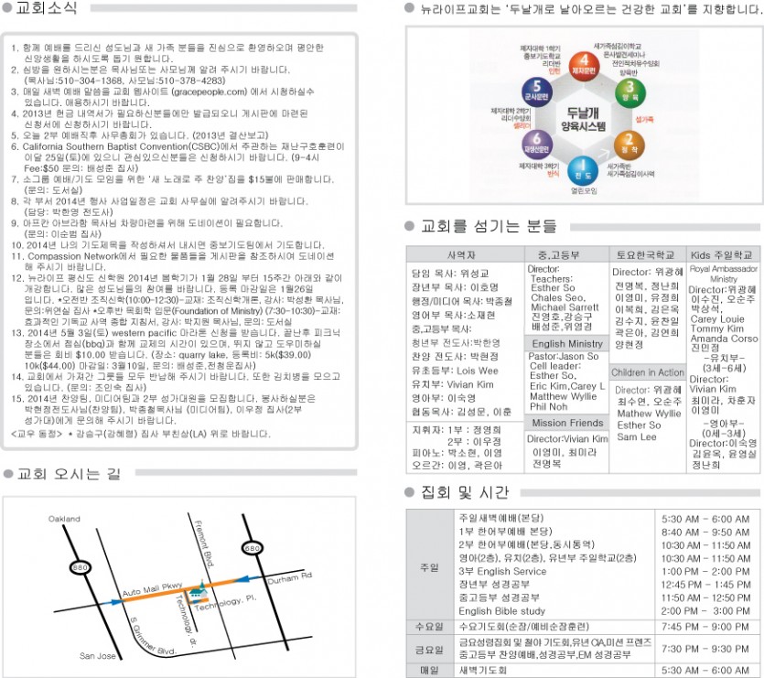
Task: Click the 880 highway shield on the map
Action: coord(80,567)
